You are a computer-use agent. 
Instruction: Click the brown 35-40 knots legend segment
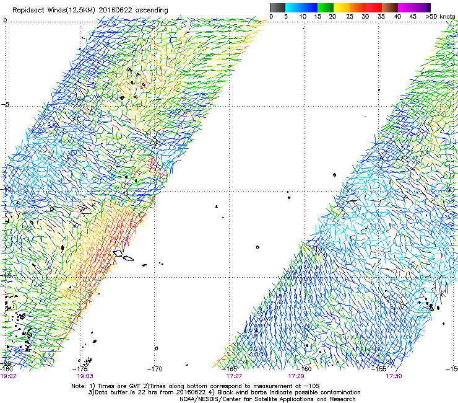[x=390, y=7]
